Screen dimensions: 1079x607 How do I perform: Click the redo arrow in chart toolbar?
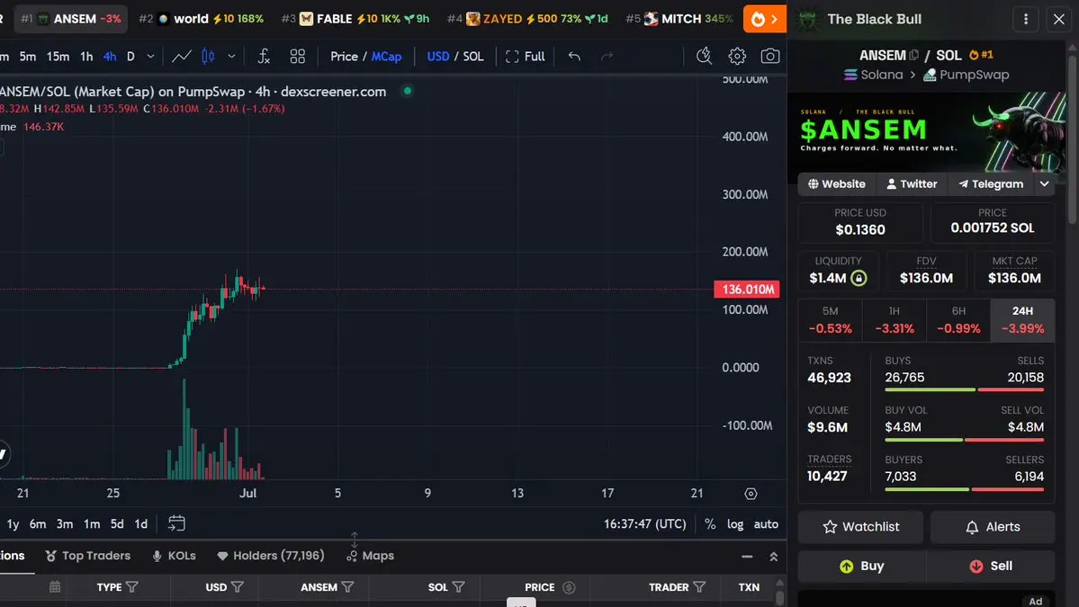point(607,57)
